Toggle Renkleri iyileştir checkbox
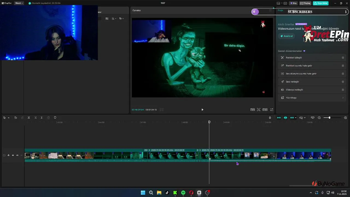The width and height of the screenshot is (350, 197). [x=343, y=58]
